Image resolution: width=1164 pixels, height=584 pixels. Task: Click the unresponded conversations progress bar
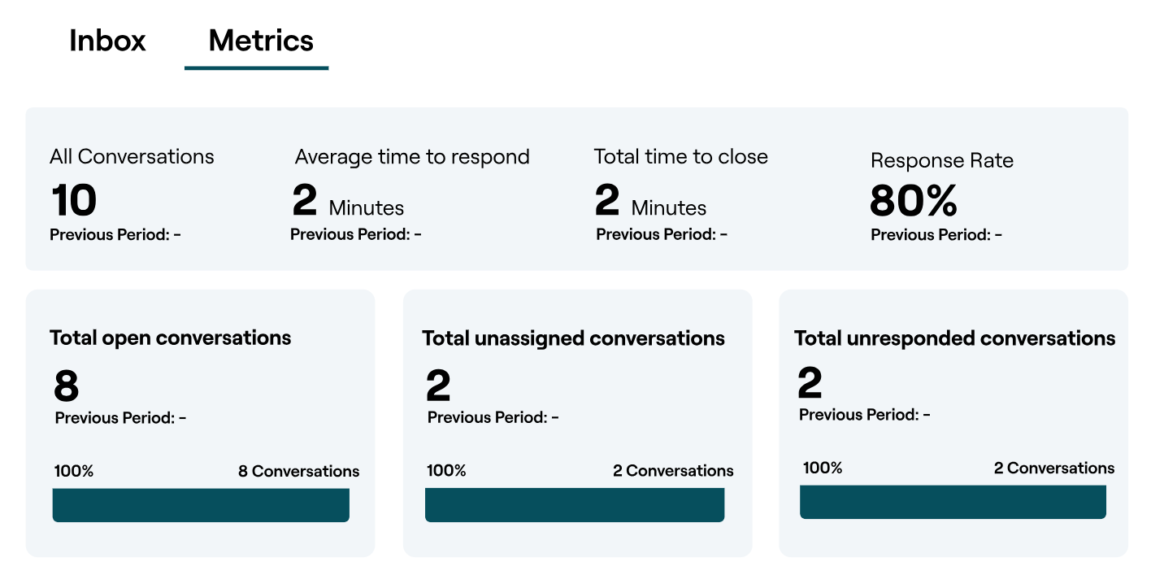pos(953,502)
